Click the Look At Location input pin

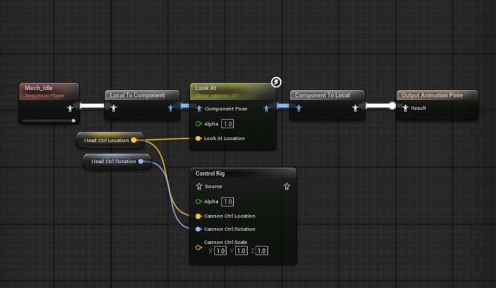(x=198, y=139)
